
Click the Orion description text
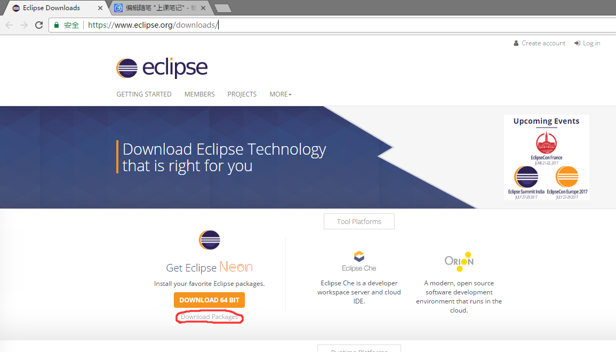pyautogui.click(x=459, y=297)
